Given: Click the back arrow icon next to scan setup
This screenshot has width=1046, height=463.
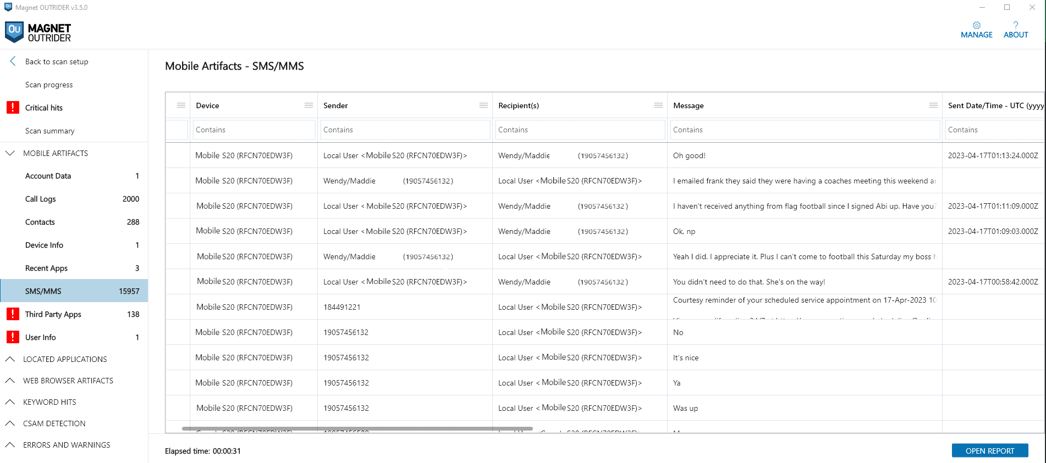Looking at the screenshot, I should (13, 62).
